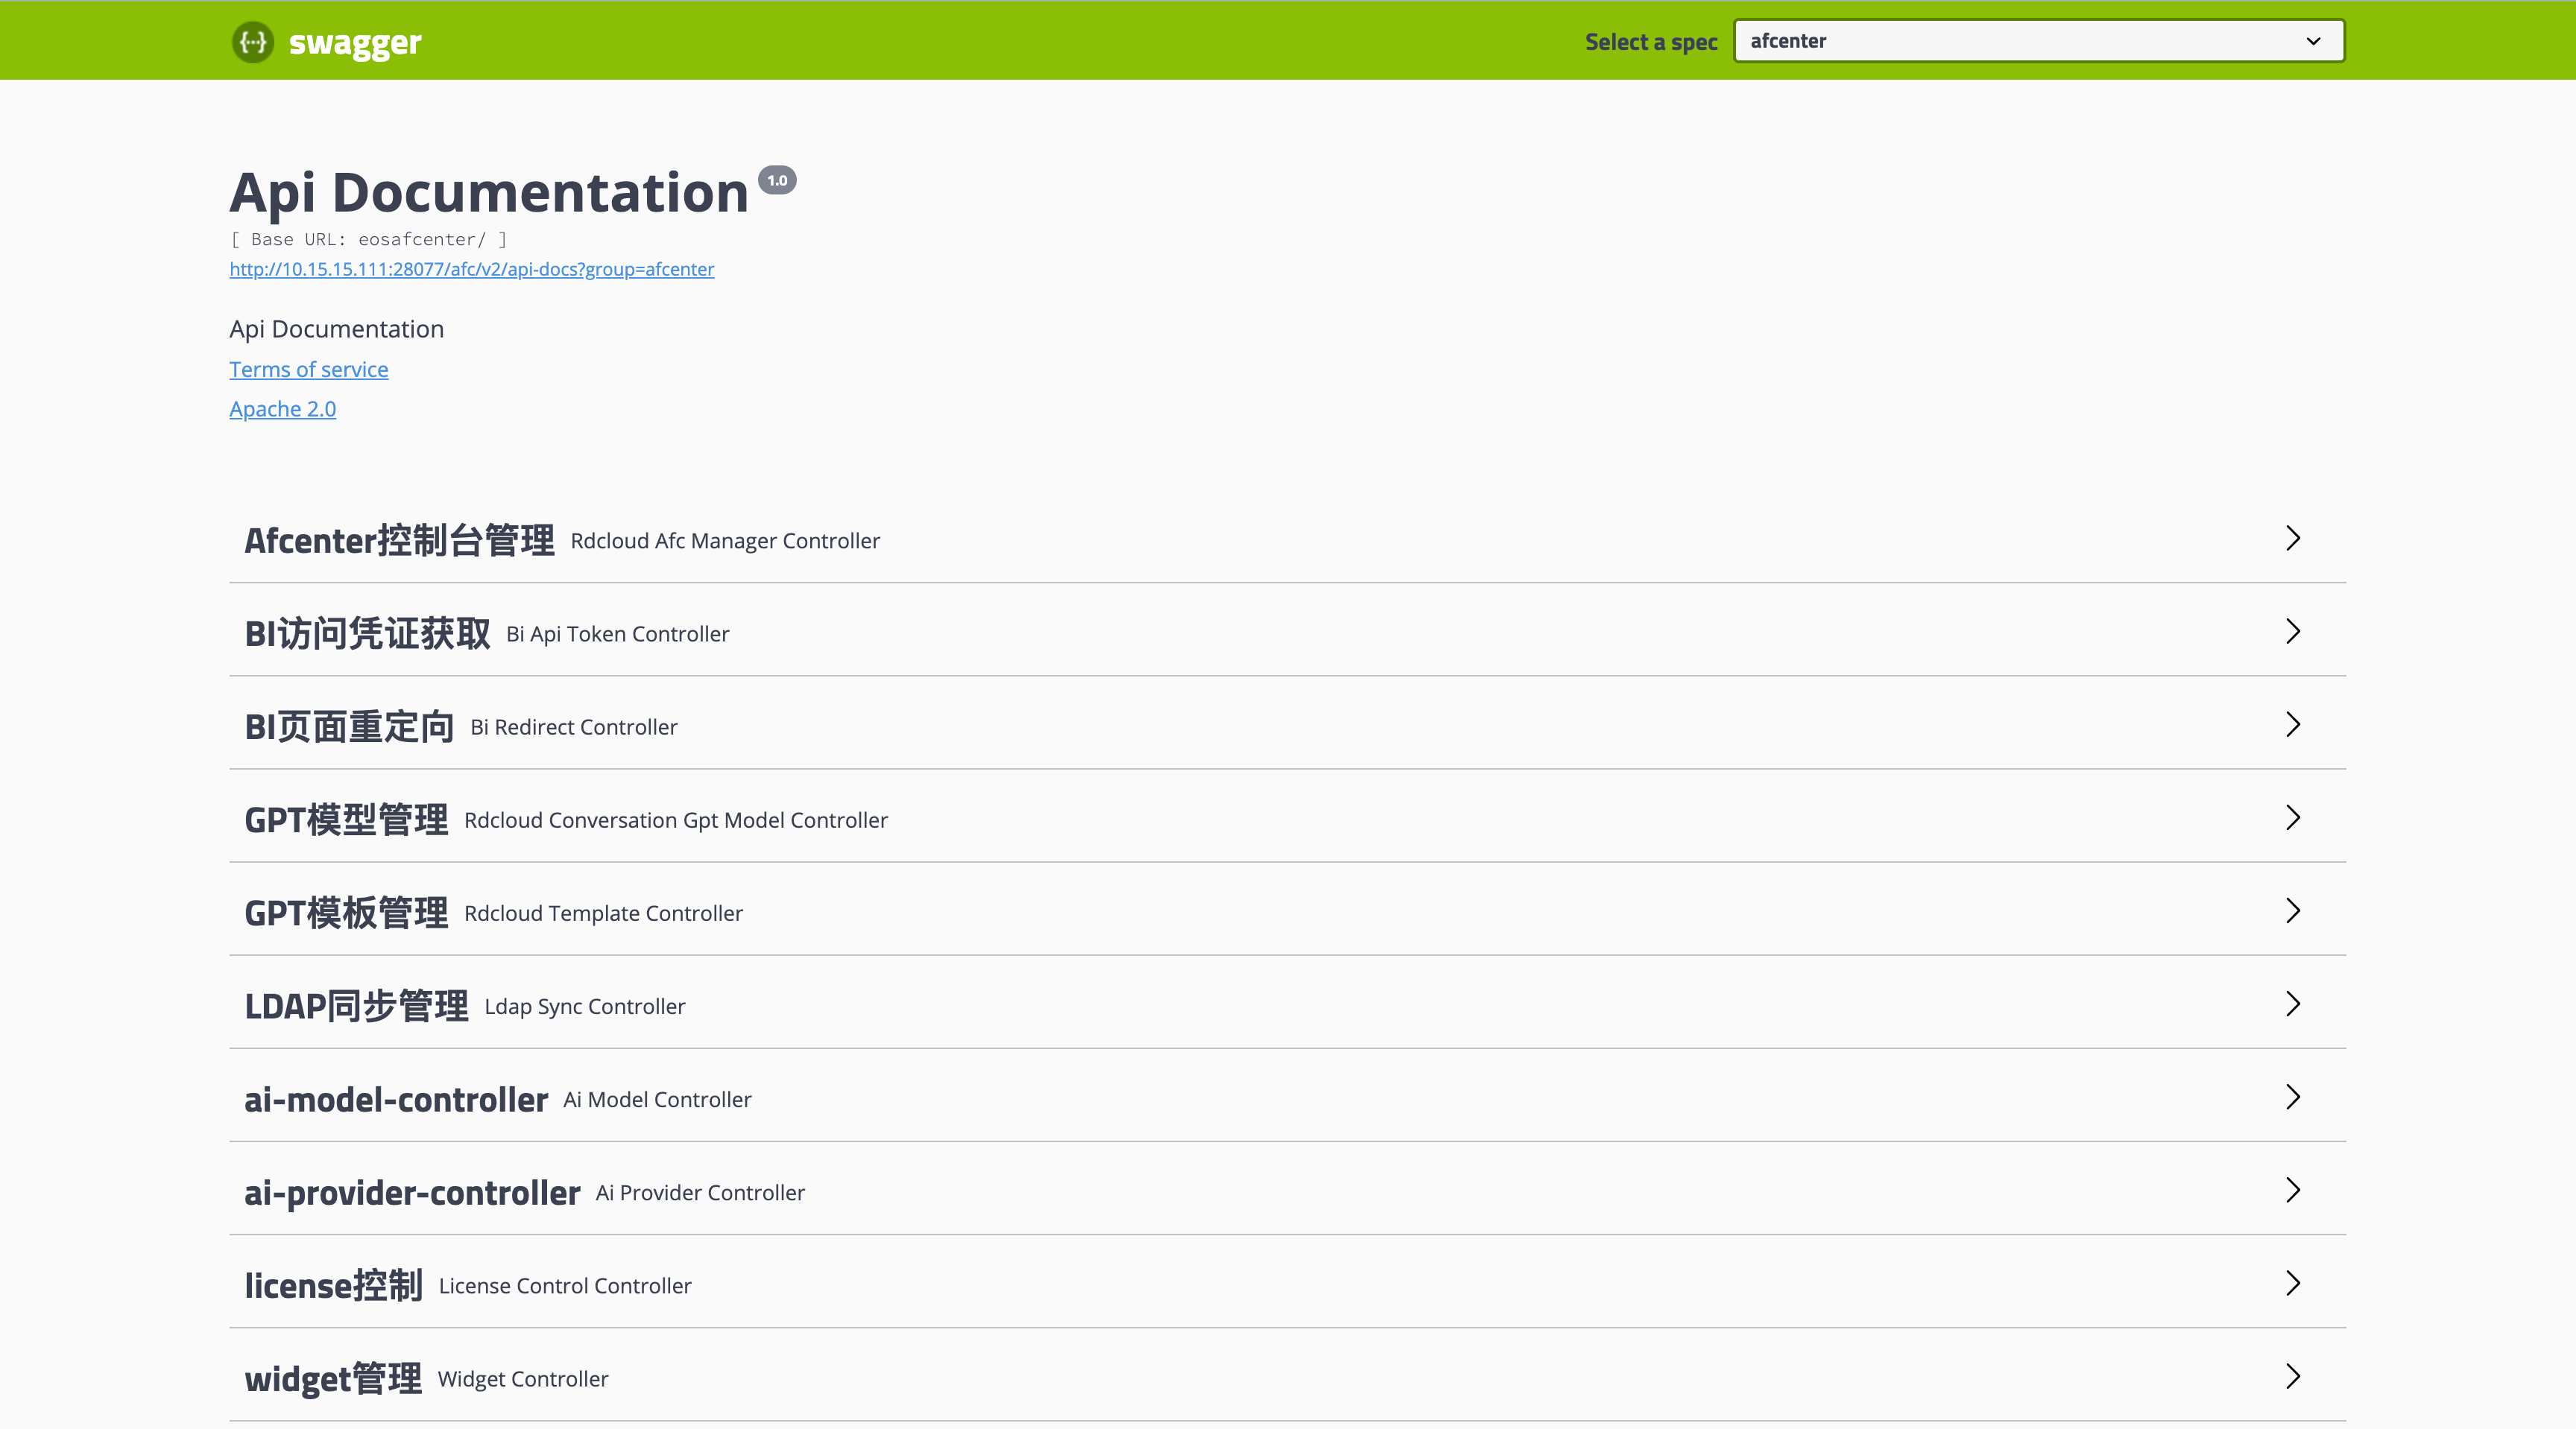2576x1429 pixels.
Task: Open the ai-model-controller tag title
Action: click(x=396, y=1099)
